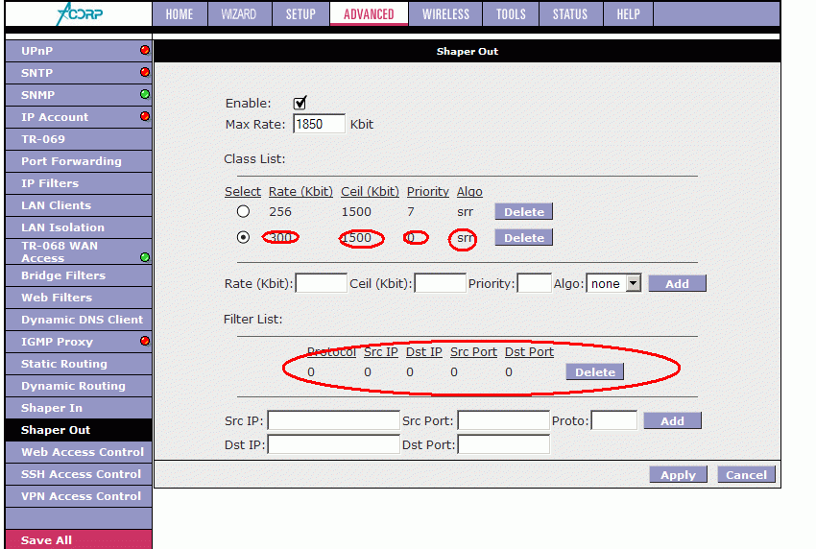Click the Rate (Kbit) input field
Screen dimensions: 816x549
[321, 283]
